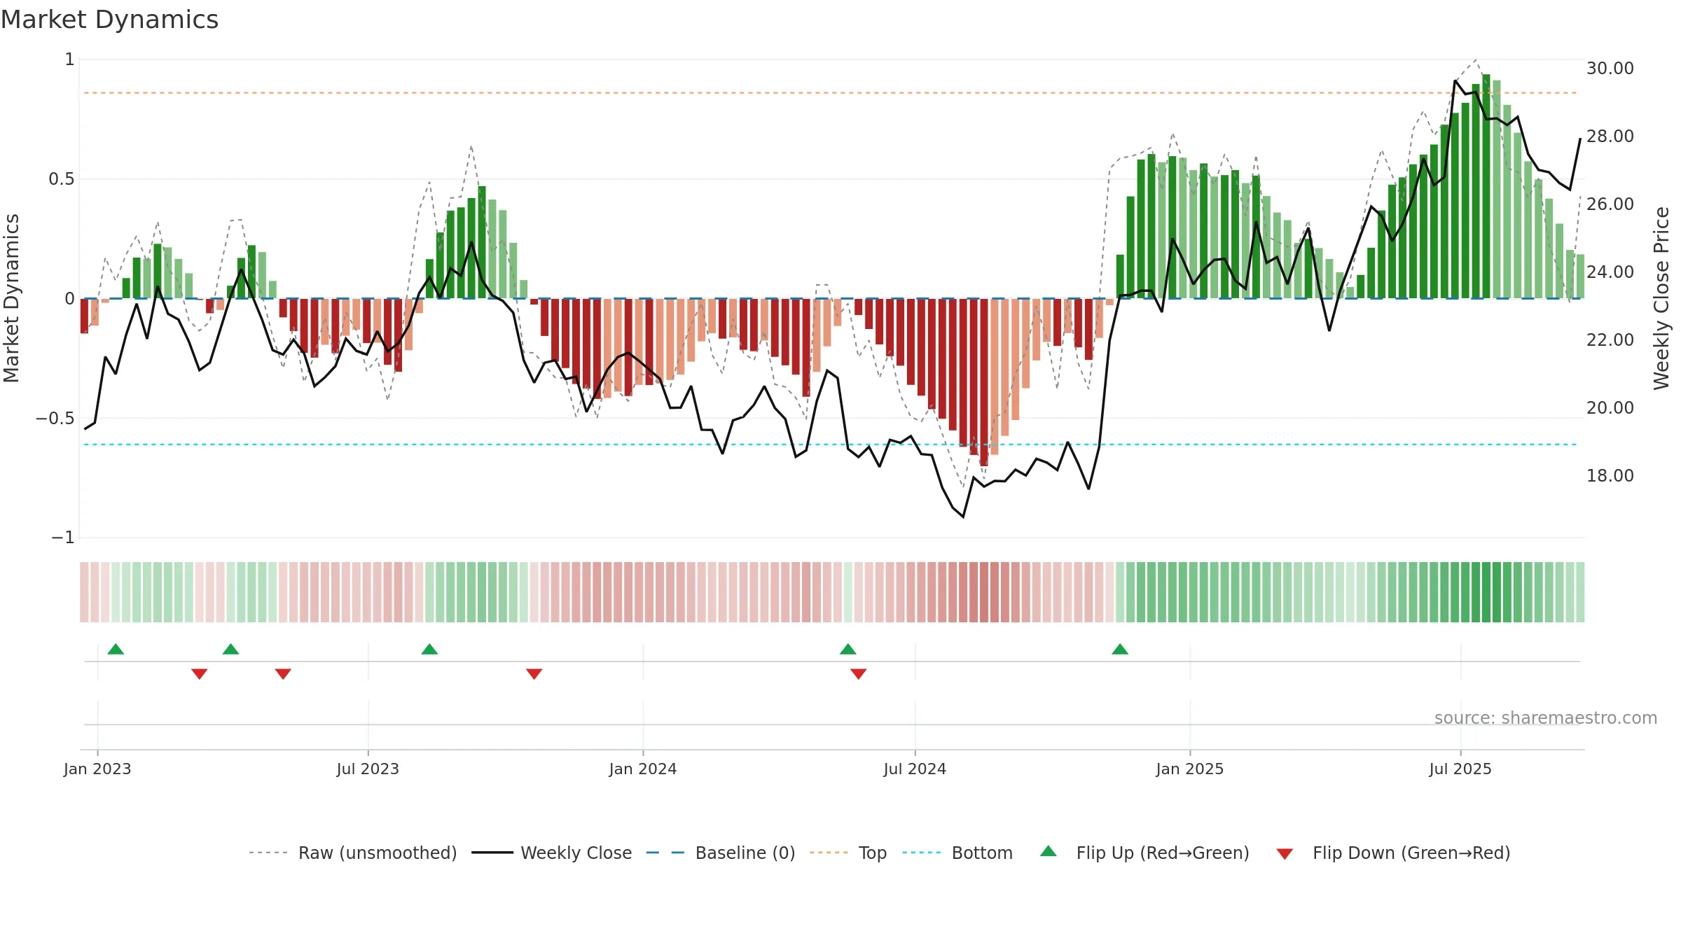Toggle the Flip Up (Red→Green) legend entry
The width and height of the screenshot is (1681, 945).
click(1144, 853)
